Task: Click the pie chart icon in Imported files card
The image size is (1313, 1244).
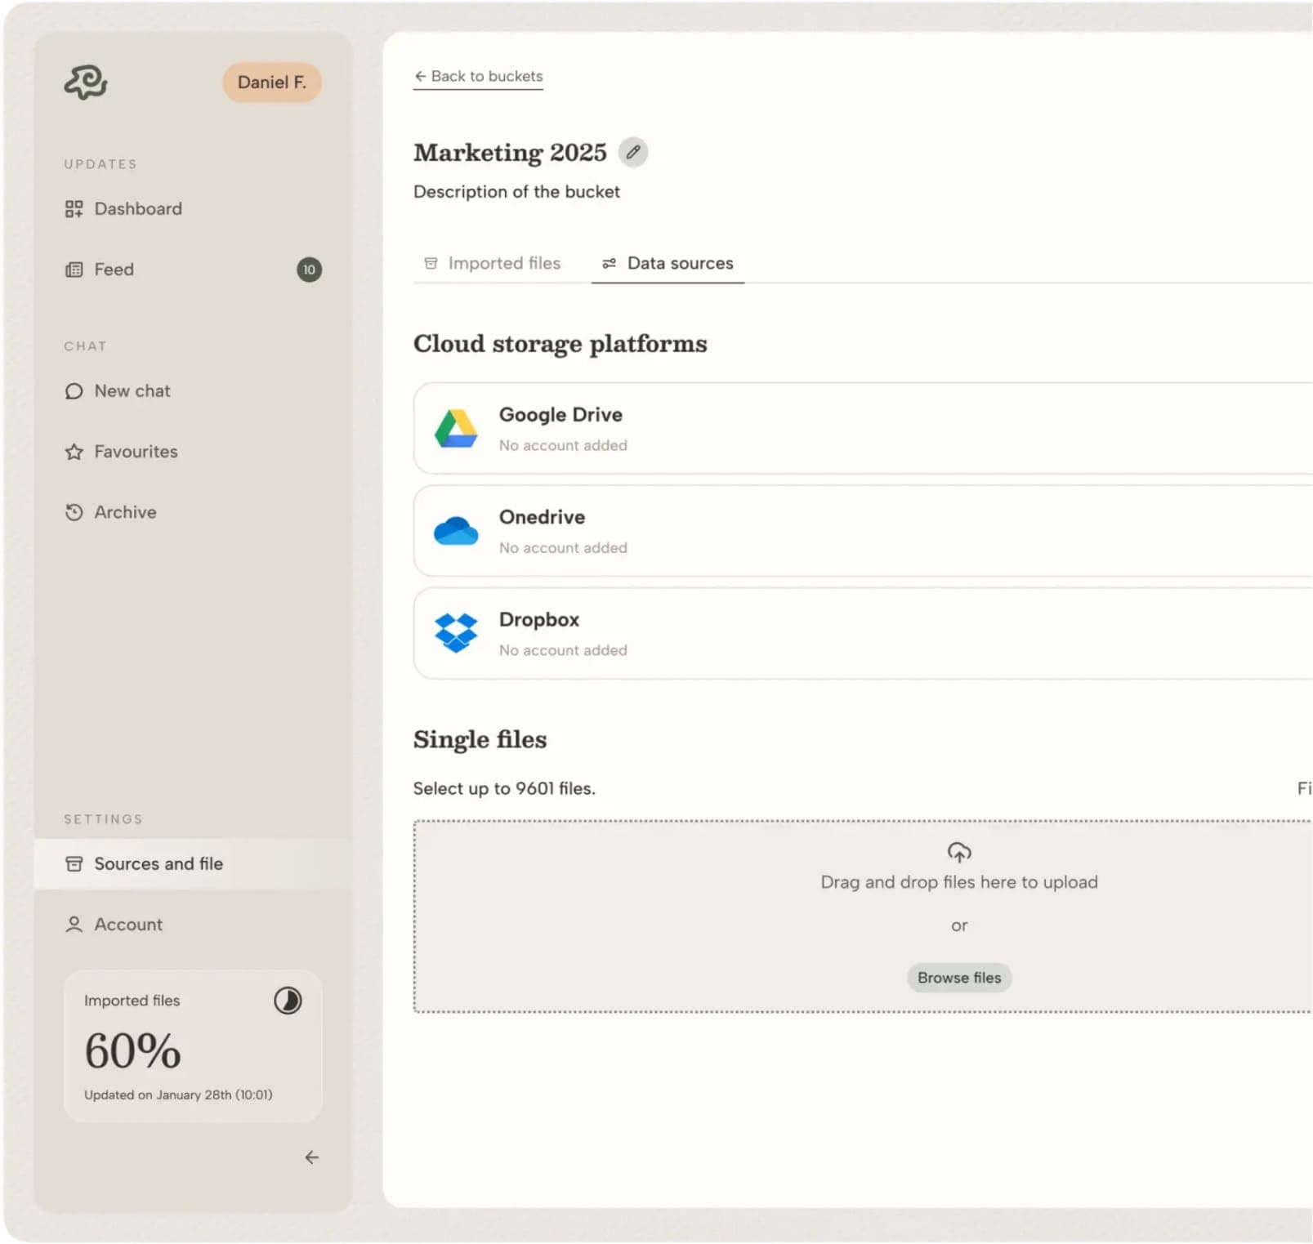Action: coord(288,1001)
